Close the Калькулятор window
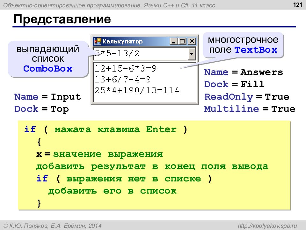 click(192, 41)
